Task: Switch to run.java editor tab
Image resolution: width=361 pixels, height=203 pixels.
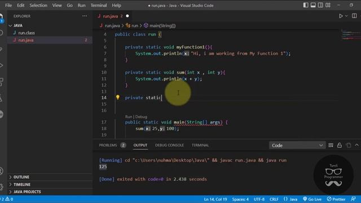Action: click(111, 16)
